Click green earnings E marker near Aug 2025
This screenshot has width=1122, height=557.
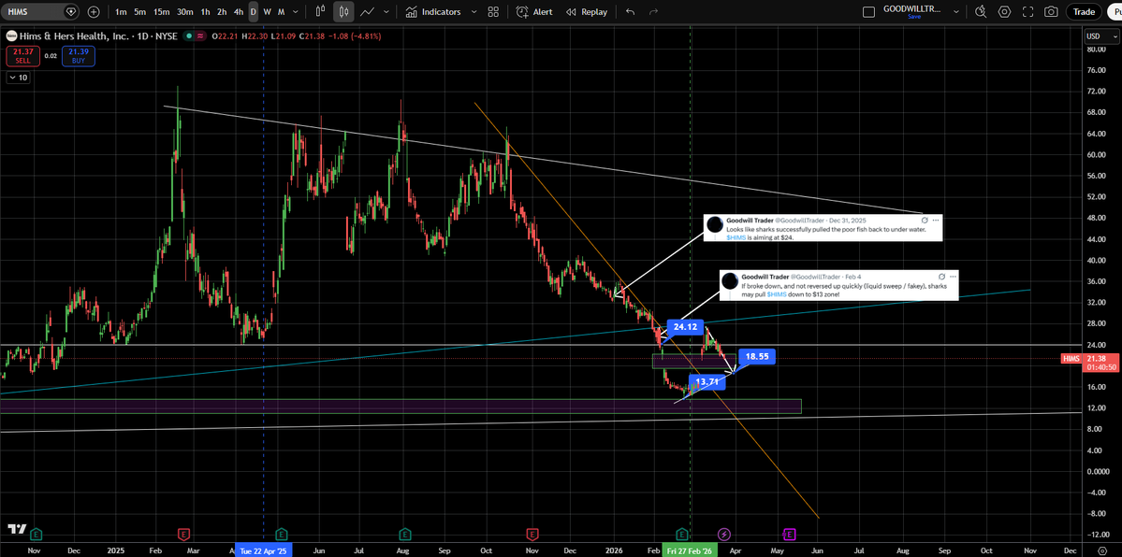(405, 534)
